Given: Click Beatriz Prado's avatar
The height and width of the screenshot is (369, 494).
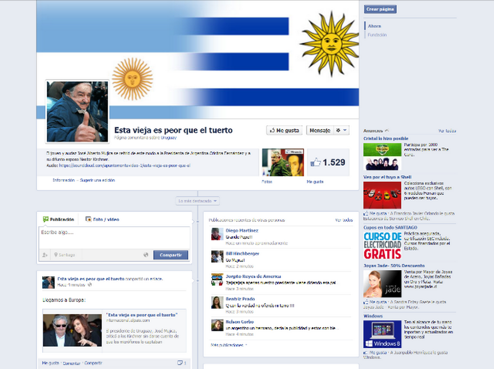Looking at the screenshot, I should [217, 303].
